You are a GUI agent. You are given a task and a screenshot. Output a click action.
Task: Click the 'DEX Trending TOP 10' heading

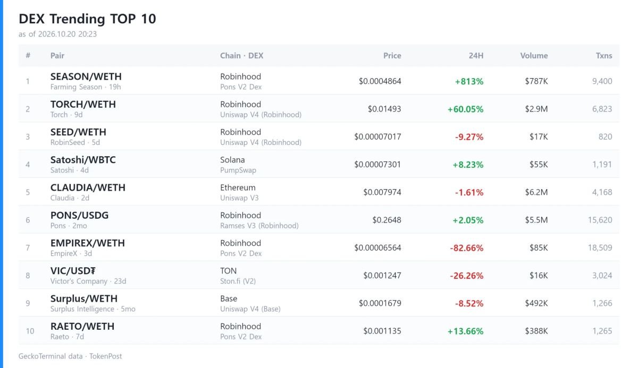coord(87,19)
